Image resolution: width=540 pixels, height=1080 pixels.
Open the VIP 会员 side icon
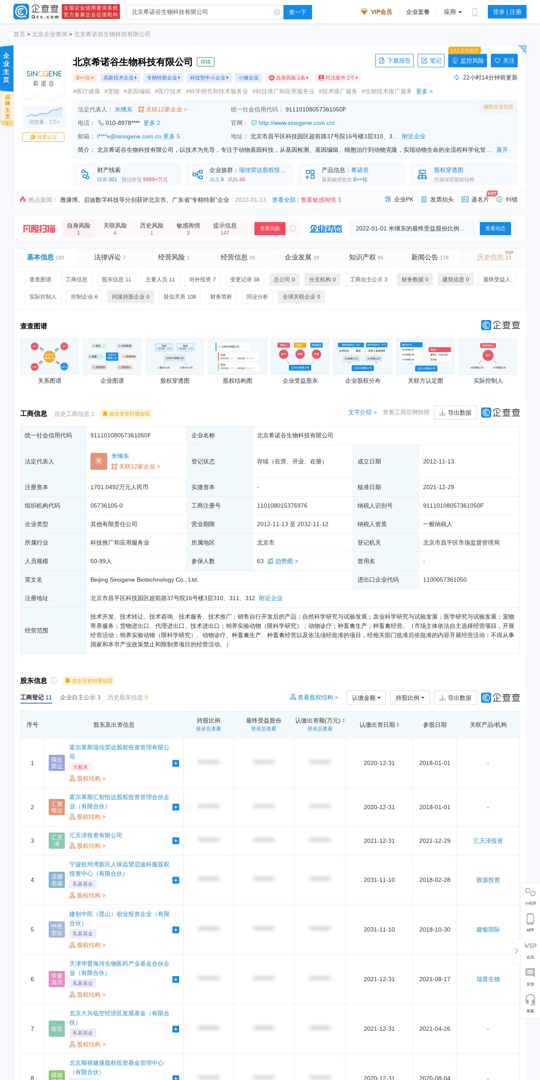530,950
